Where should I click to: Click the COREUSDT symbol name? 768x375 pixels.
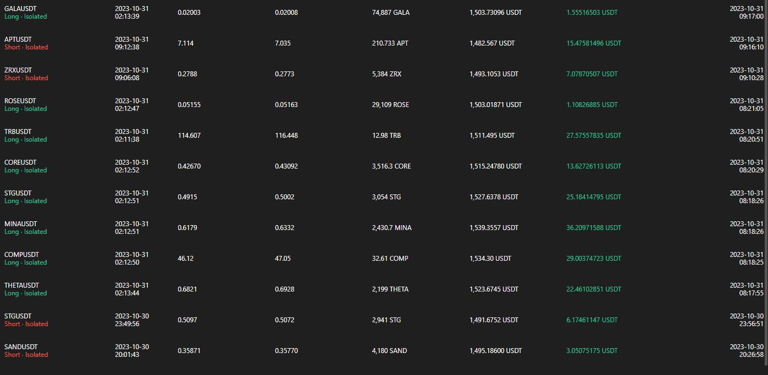tap(21, 162)
